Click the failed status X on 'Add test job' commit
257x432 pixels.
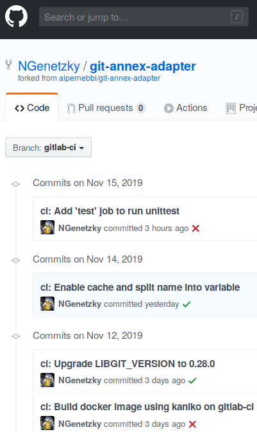click(195, 229)
